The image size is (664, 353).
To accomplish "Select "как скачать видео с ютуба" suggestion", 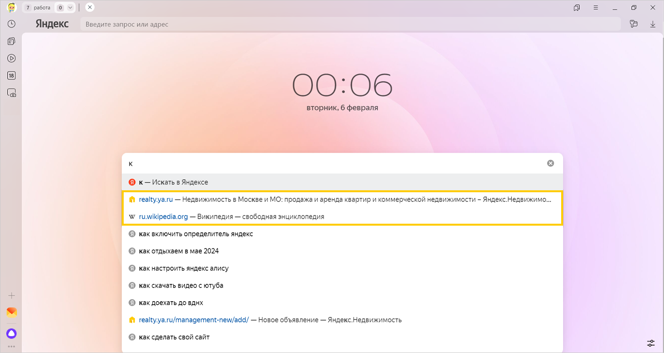I will tap(181, 285).
